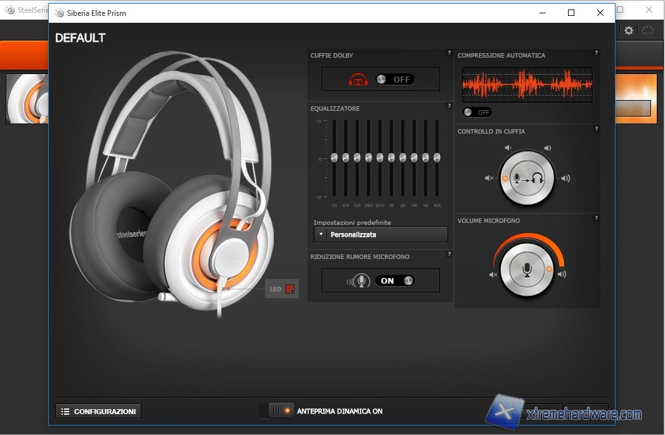Image resolution: width=665 pixels, height=435 pixels.
Task: Click the compression waveform display
Action: coord(527,85)
